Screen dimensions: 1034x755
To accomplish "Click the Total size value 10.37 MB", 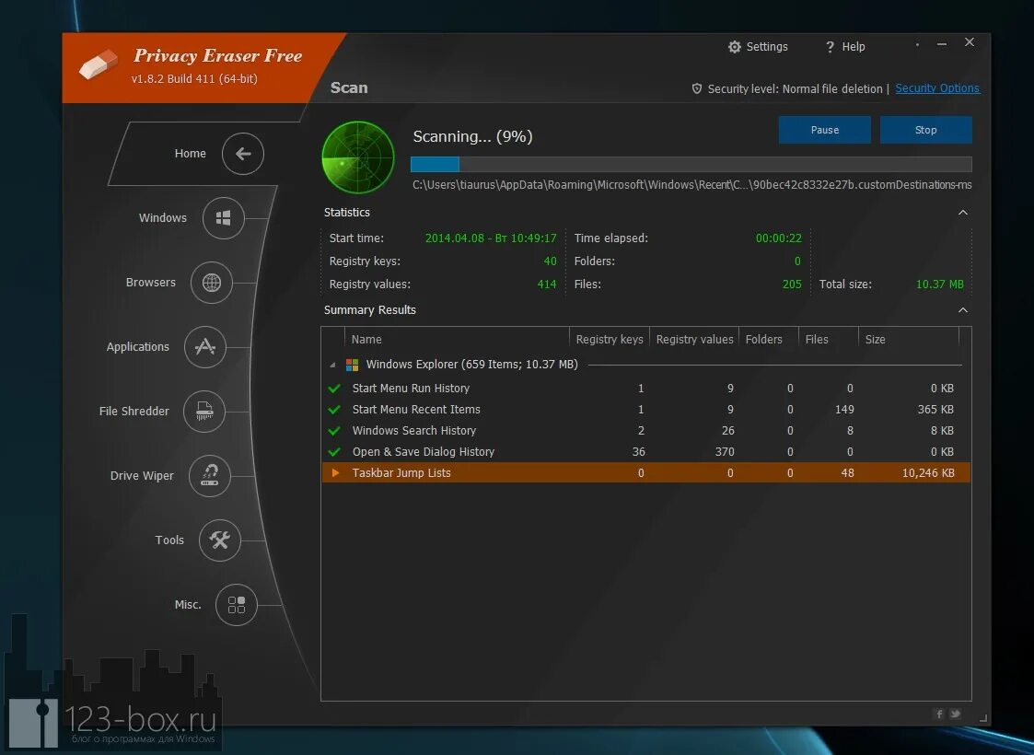I will pyautogui.click(x=940, y=285).
